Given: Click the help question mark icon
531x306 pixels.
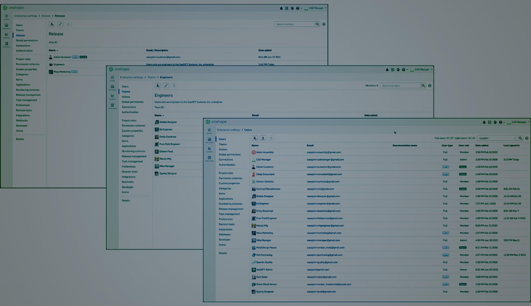Looking at the screenshot, I should click(x=500, y=122).
